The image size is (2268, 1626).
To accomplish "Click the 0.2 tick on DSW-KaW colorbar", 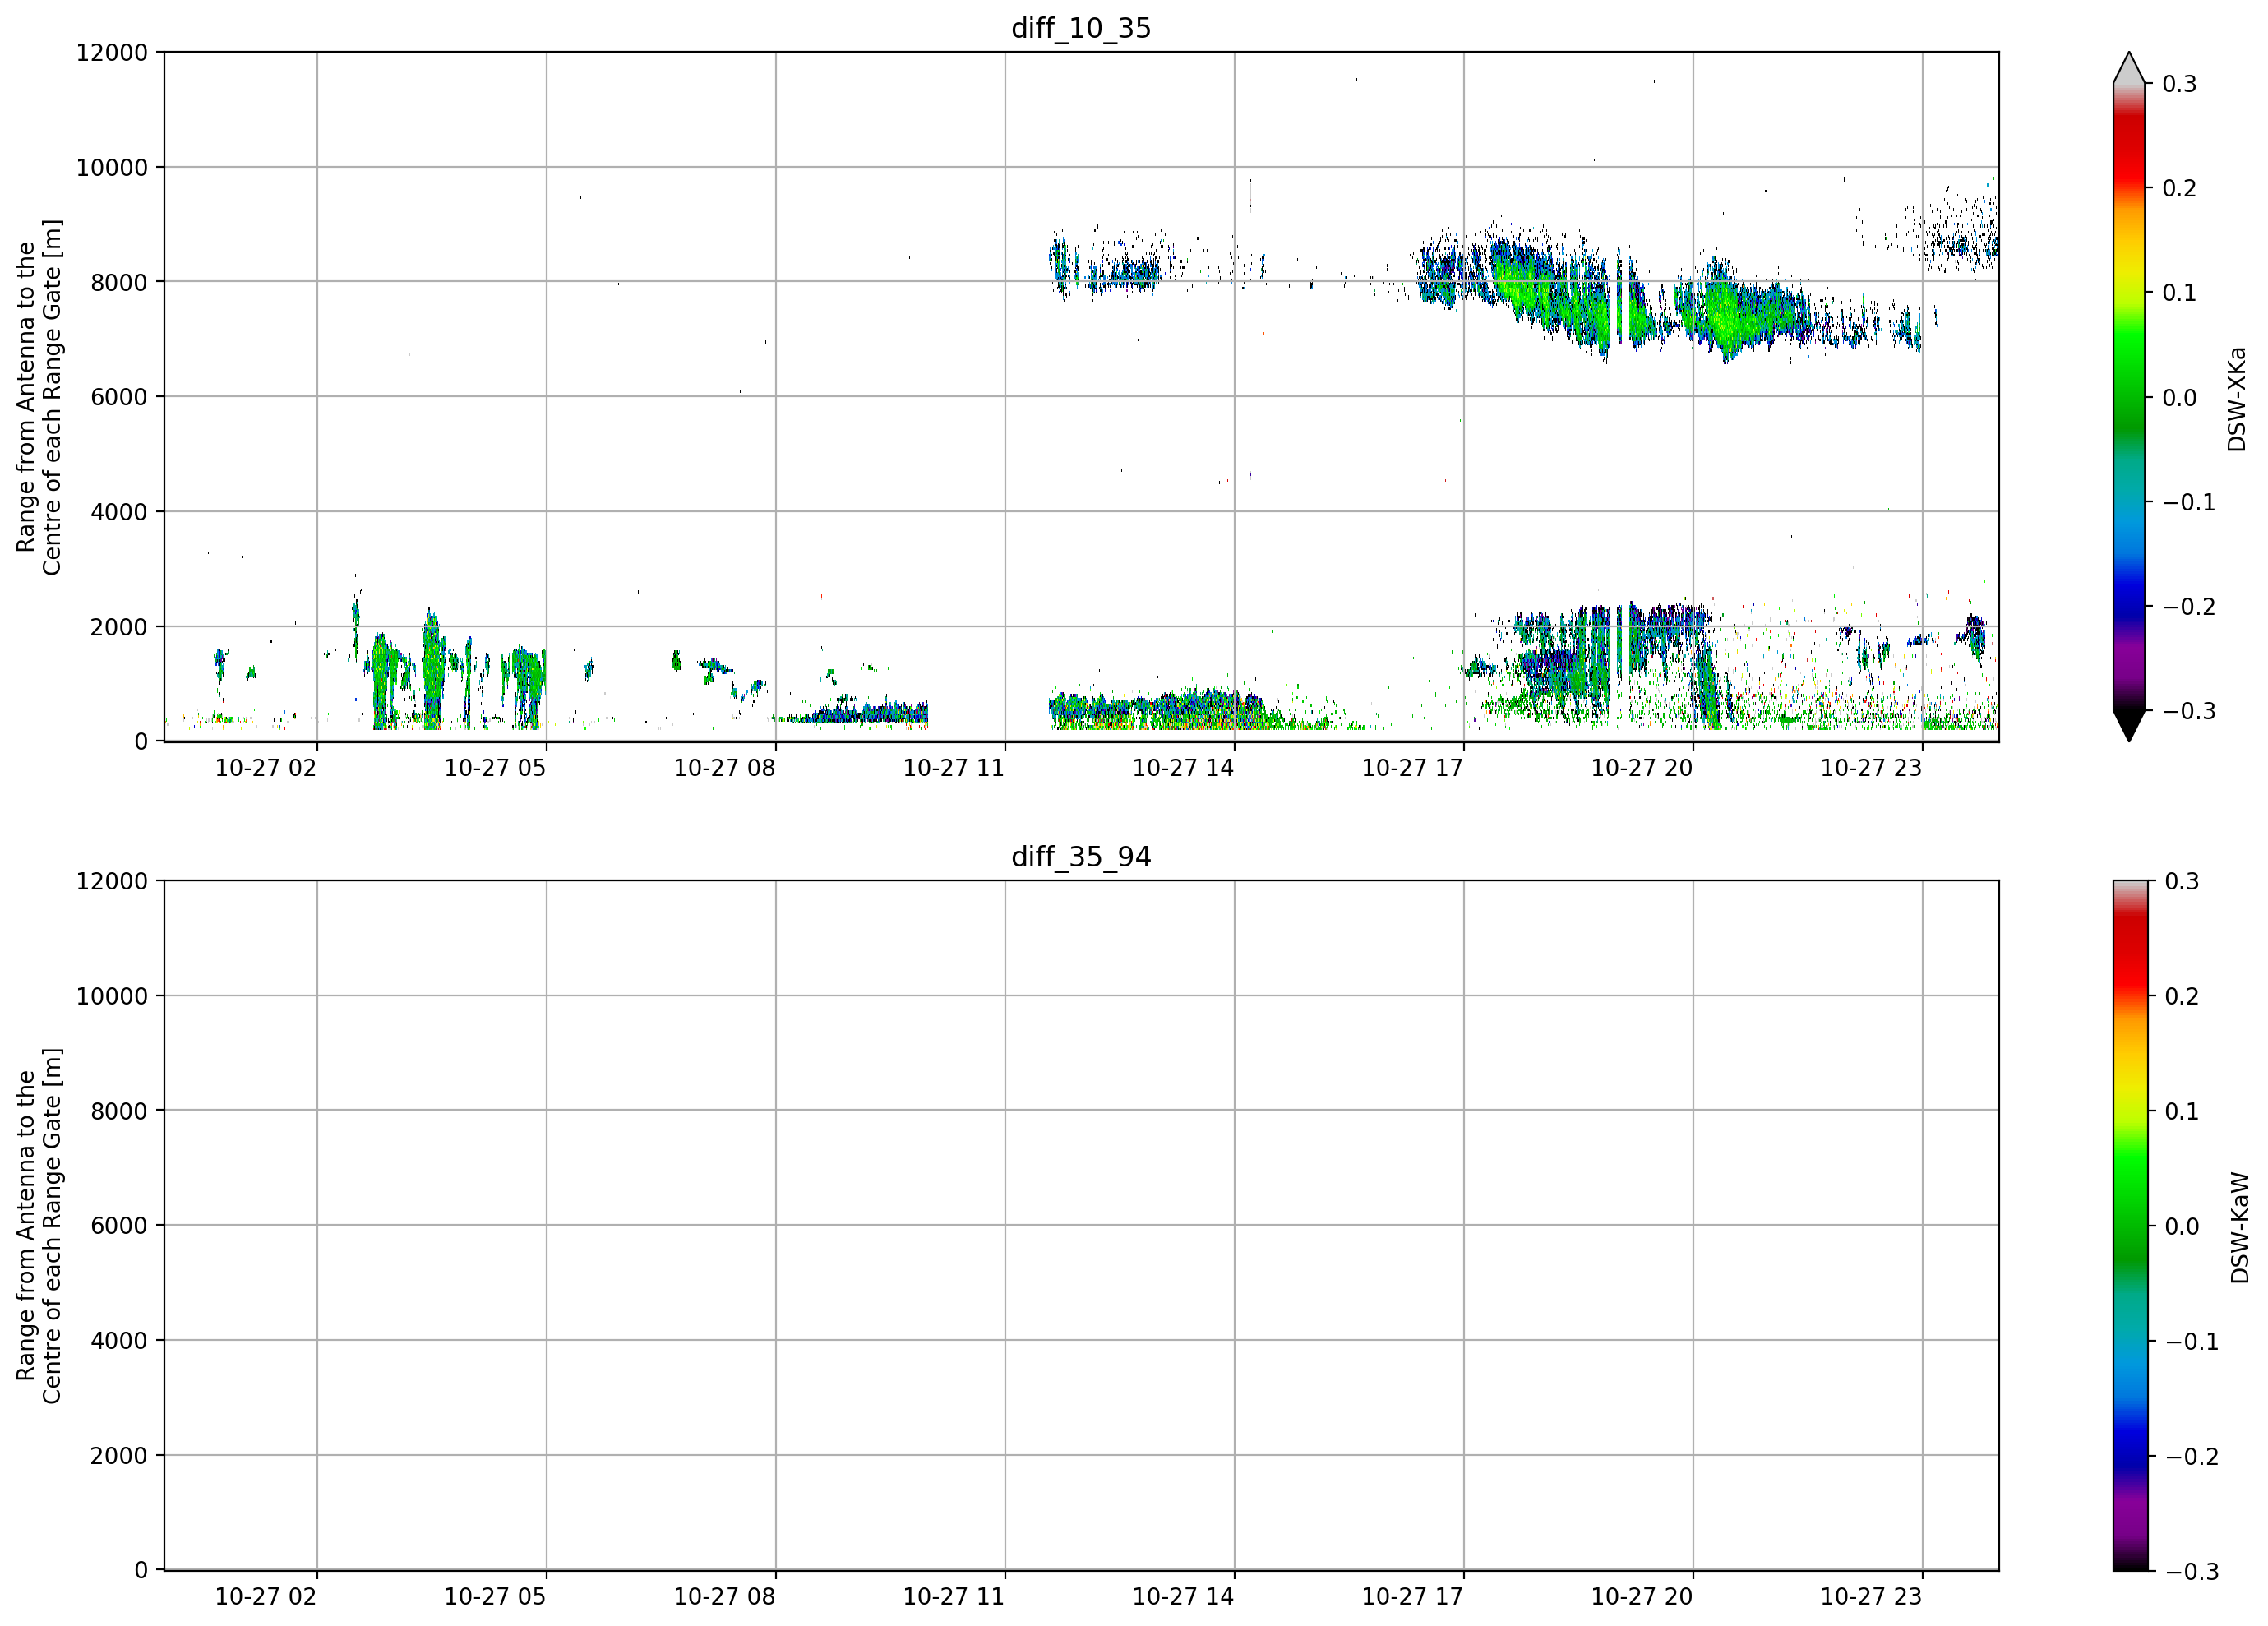I will pyautogui.click(x=2182, y=996).
